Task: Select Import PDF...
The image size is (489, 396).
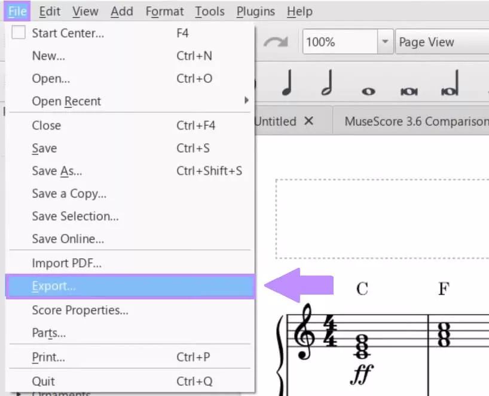Action: coord(66,262)
